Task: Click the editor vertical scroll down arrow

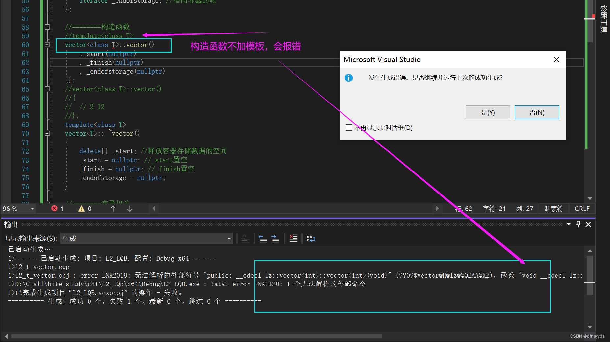Action: pyautogui.click(x=590, y=198)
